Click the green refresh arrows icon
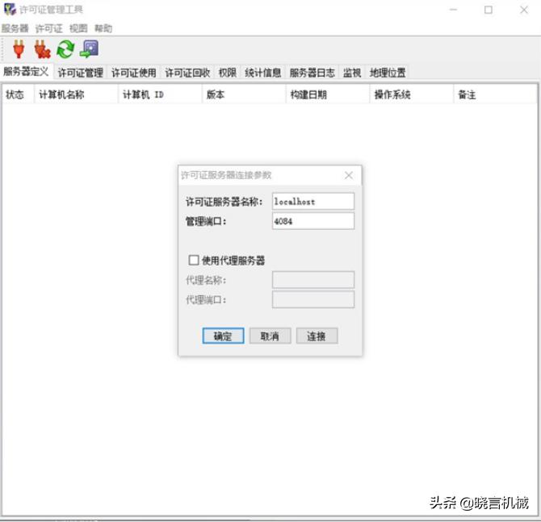This screenshot has width=541, height=522. (x=65, y=49)
